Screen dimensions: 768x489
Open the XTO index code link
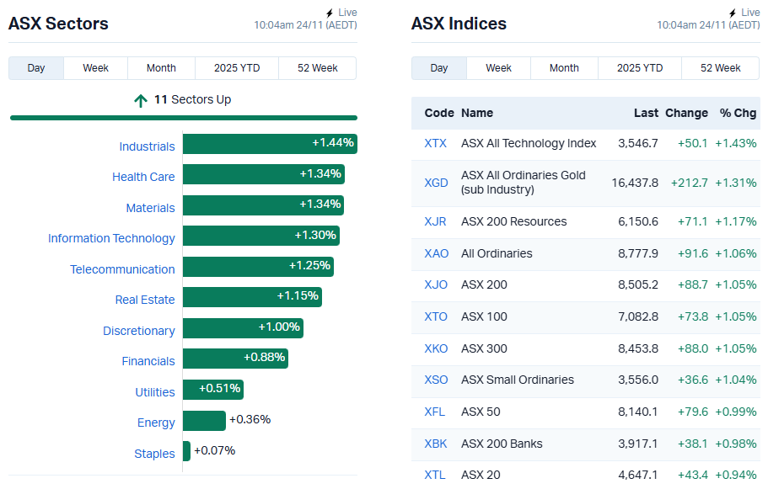436,316
